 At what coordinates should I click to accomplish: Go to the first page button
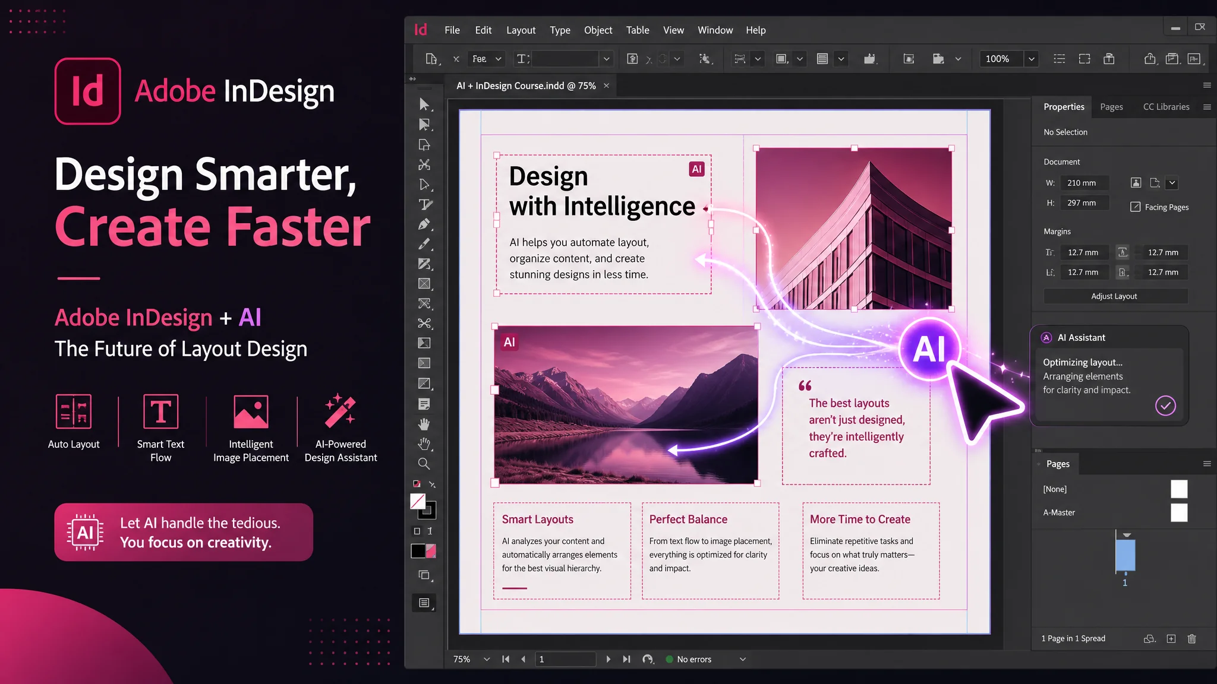point(506,659)
